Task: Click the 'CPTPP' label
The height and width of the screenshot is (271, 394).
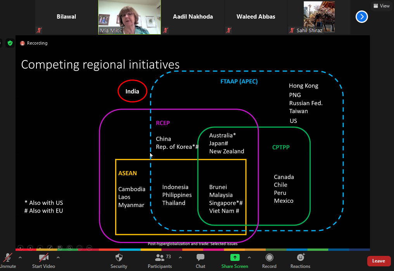Action: tap(281, 147)
